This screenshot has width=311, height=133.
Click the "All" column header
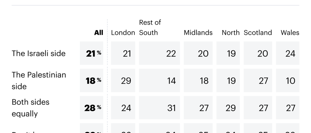pos(99,33)
